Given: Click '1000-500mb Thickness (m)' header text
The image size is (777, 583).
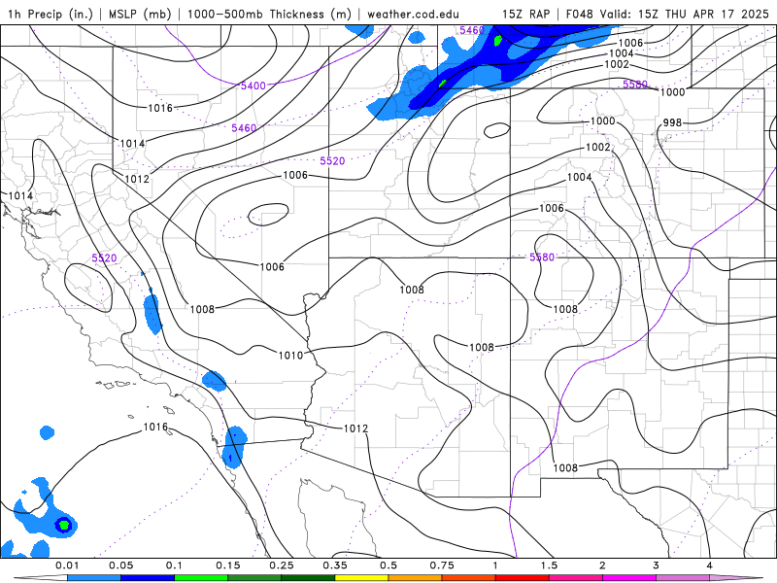Looking at the screenshot, I should [x=269, y=14].
